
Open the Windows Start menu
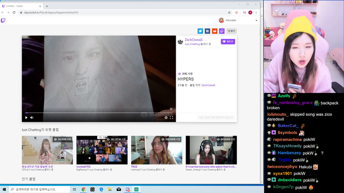tap(4, 189)
